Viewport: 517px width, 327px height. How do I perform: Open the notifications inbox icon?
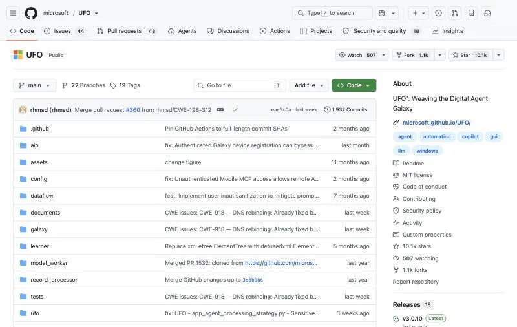[487, 13]
